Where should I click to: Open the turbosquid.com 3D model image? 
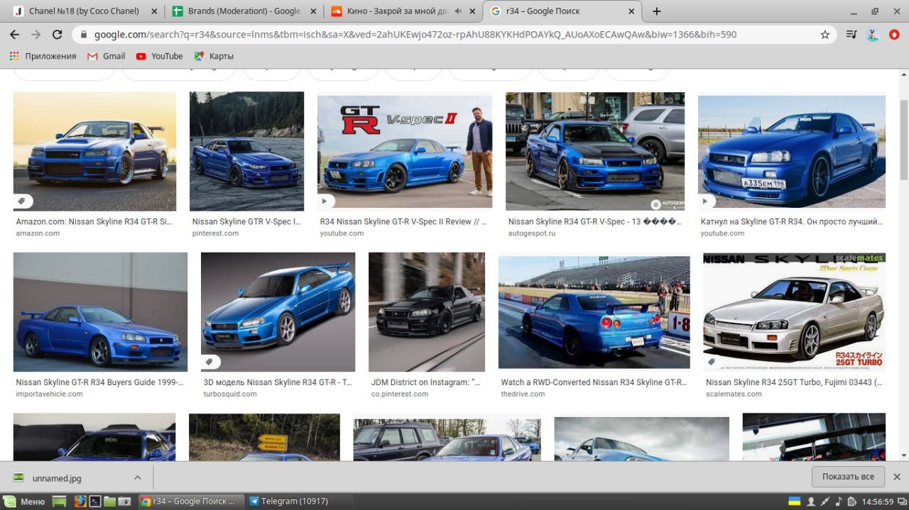click(x=278, y=312)
